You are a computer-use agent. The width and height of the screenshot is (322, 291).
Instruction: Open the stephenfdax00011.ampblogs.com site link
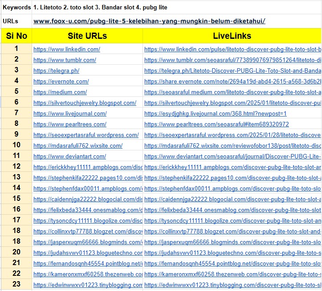tap(88, 188)
